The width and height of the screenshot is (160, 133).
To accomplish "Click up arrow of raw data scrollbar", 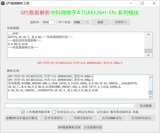I will [148, 35].
